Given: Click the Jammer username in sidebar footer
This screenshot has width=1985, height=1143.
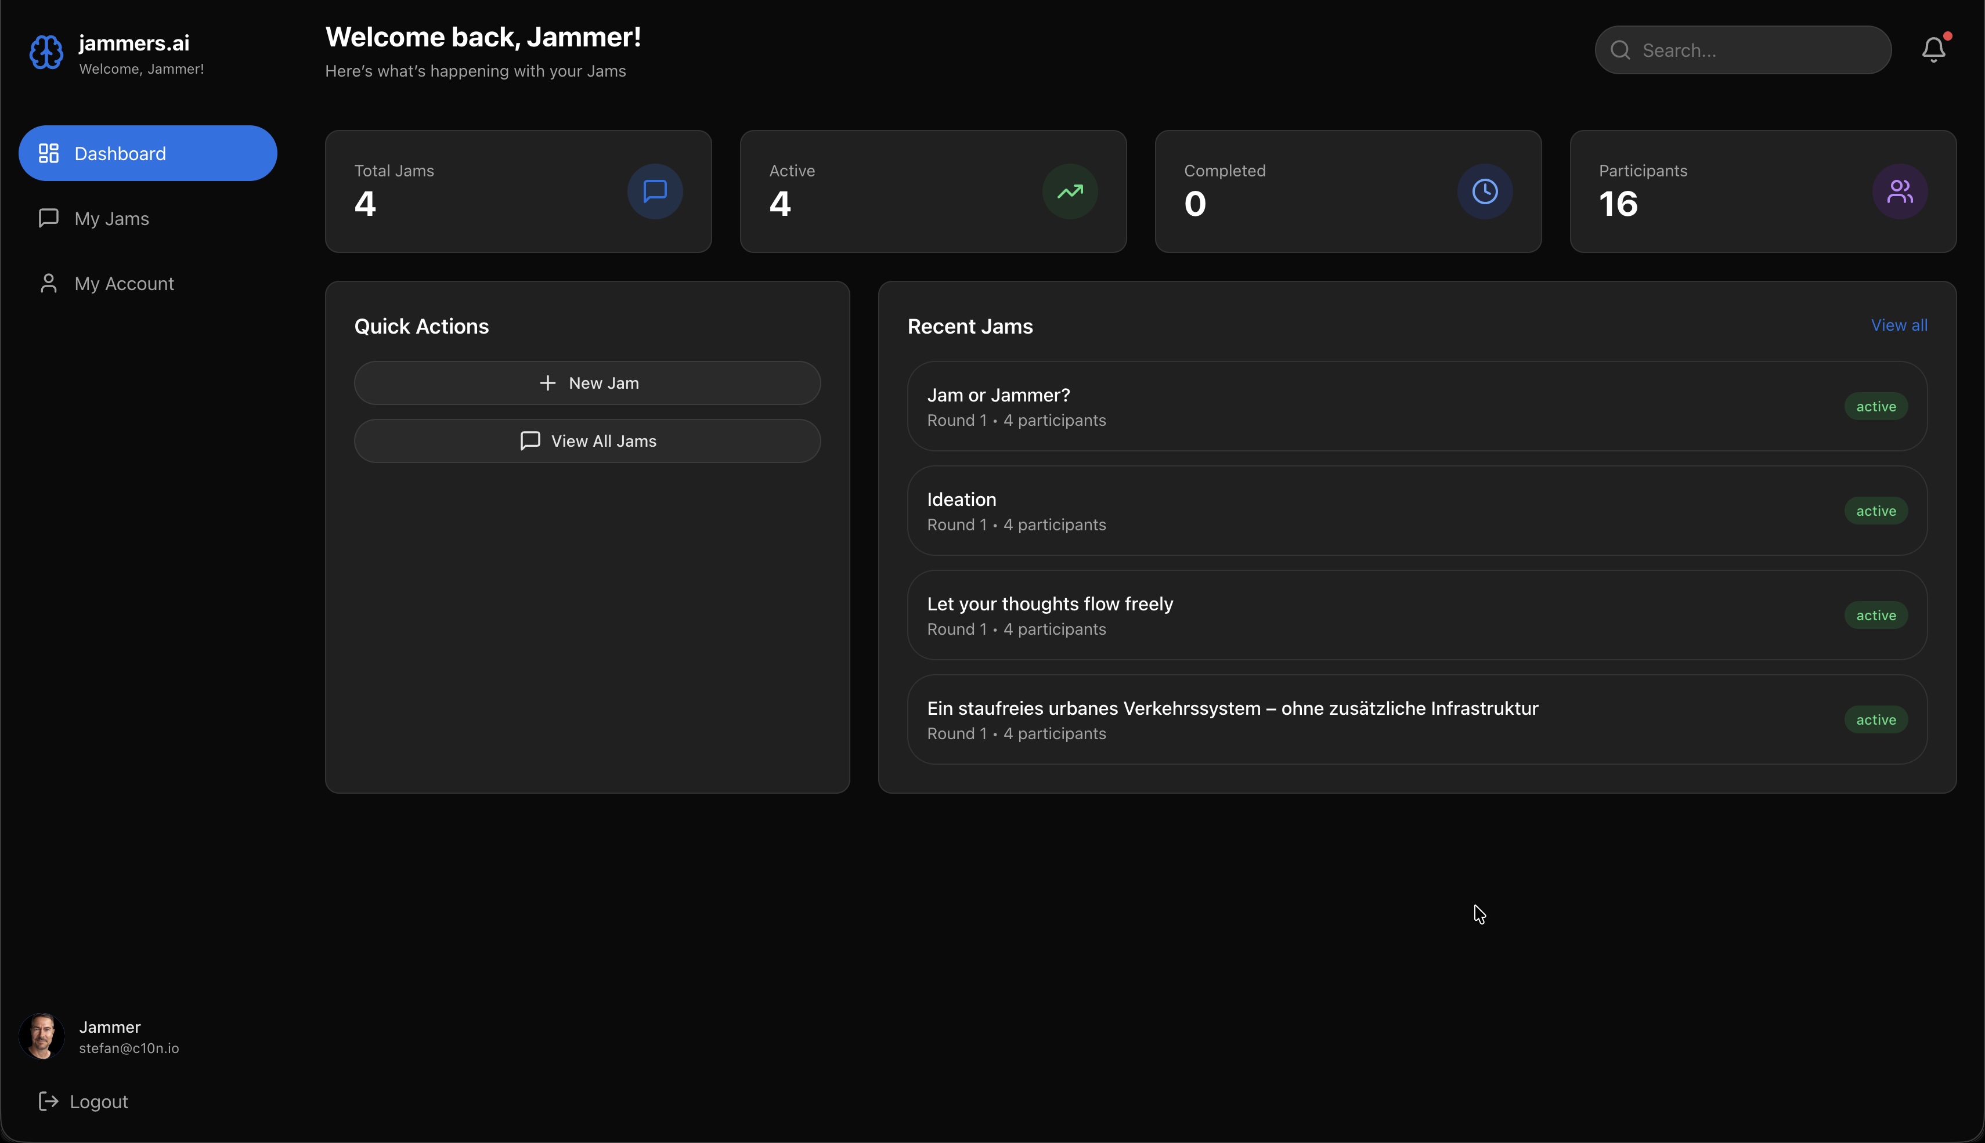Looking at the screenshot, I should tap(110, 1027).
